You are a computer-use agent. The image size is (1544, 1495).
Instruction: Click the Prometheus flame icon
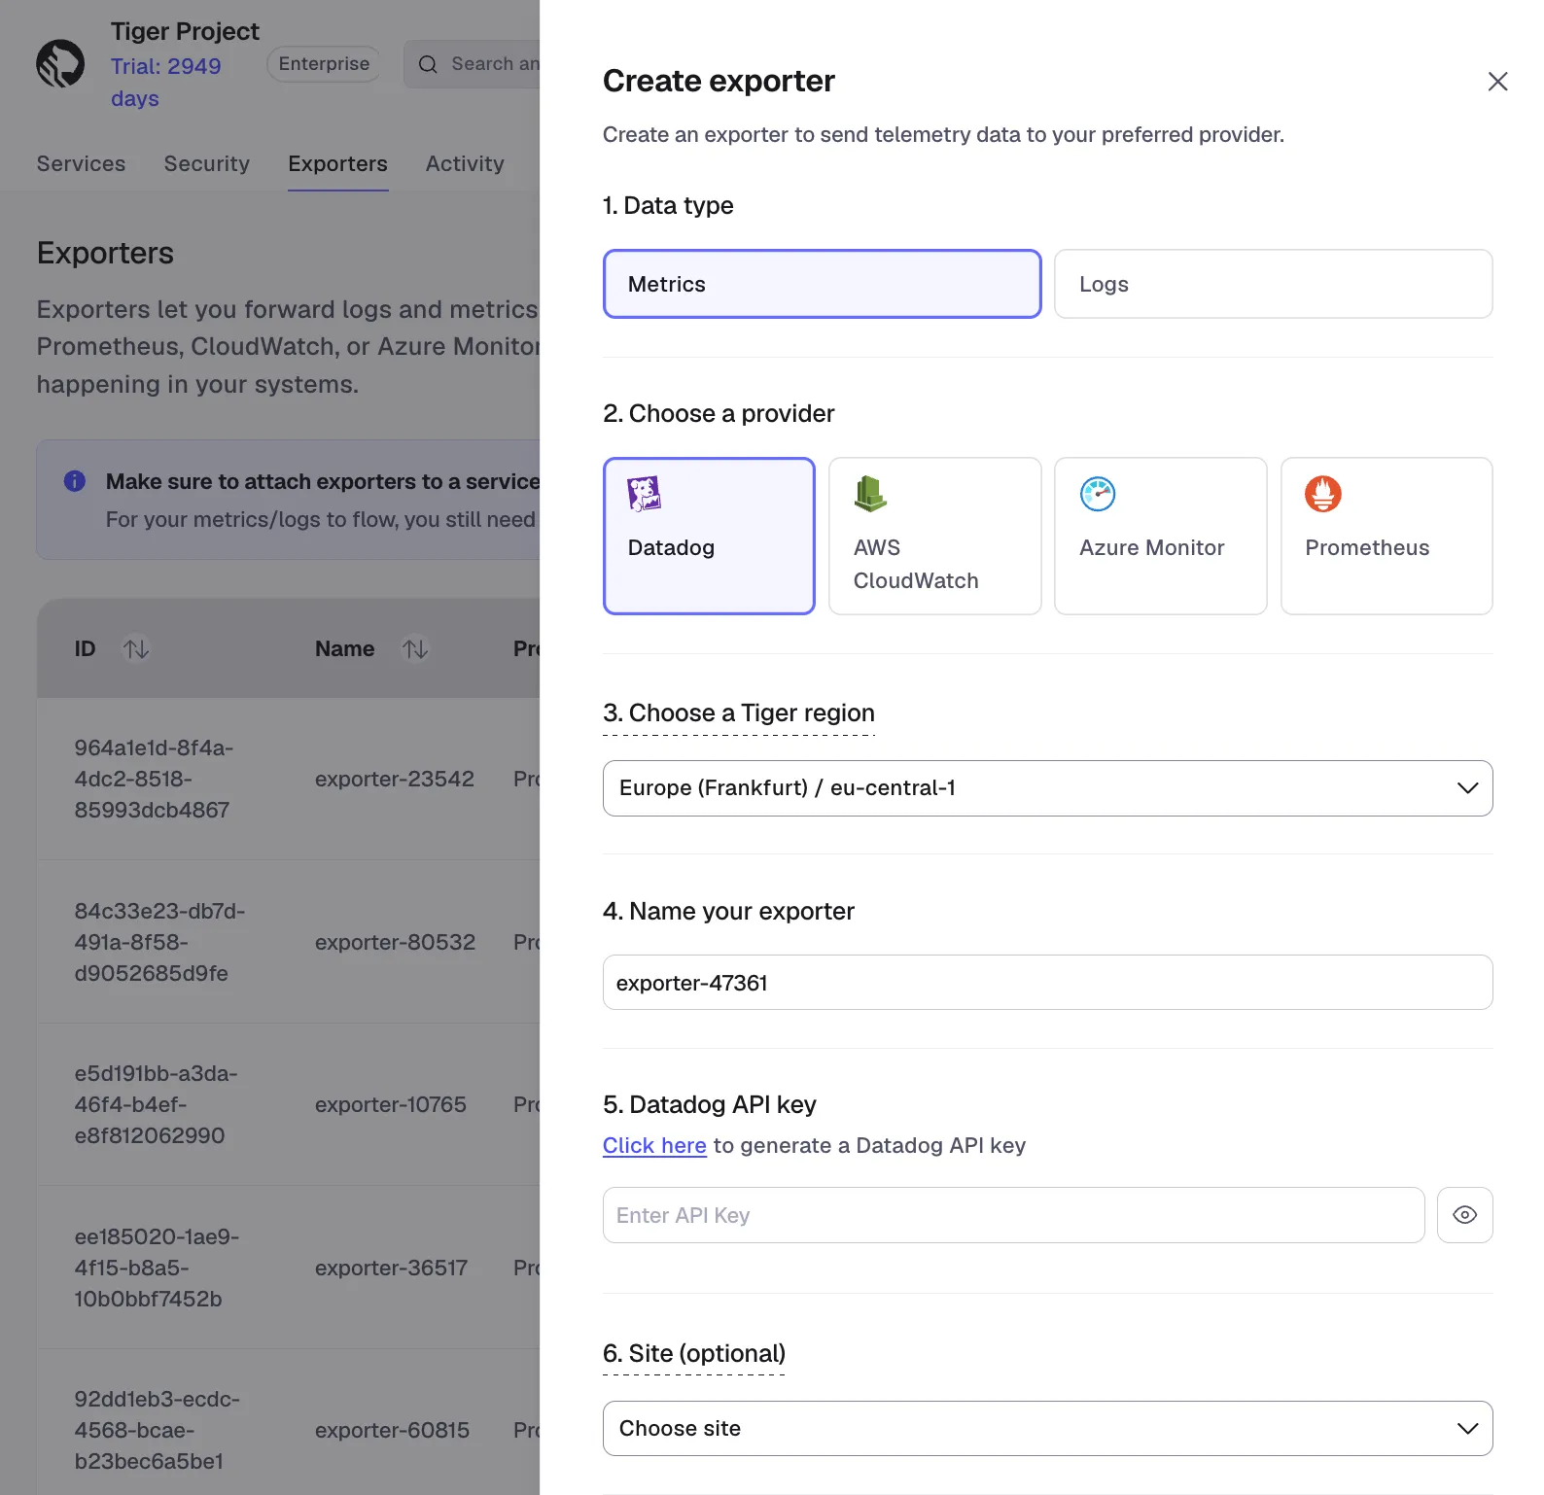[1323, 494]
